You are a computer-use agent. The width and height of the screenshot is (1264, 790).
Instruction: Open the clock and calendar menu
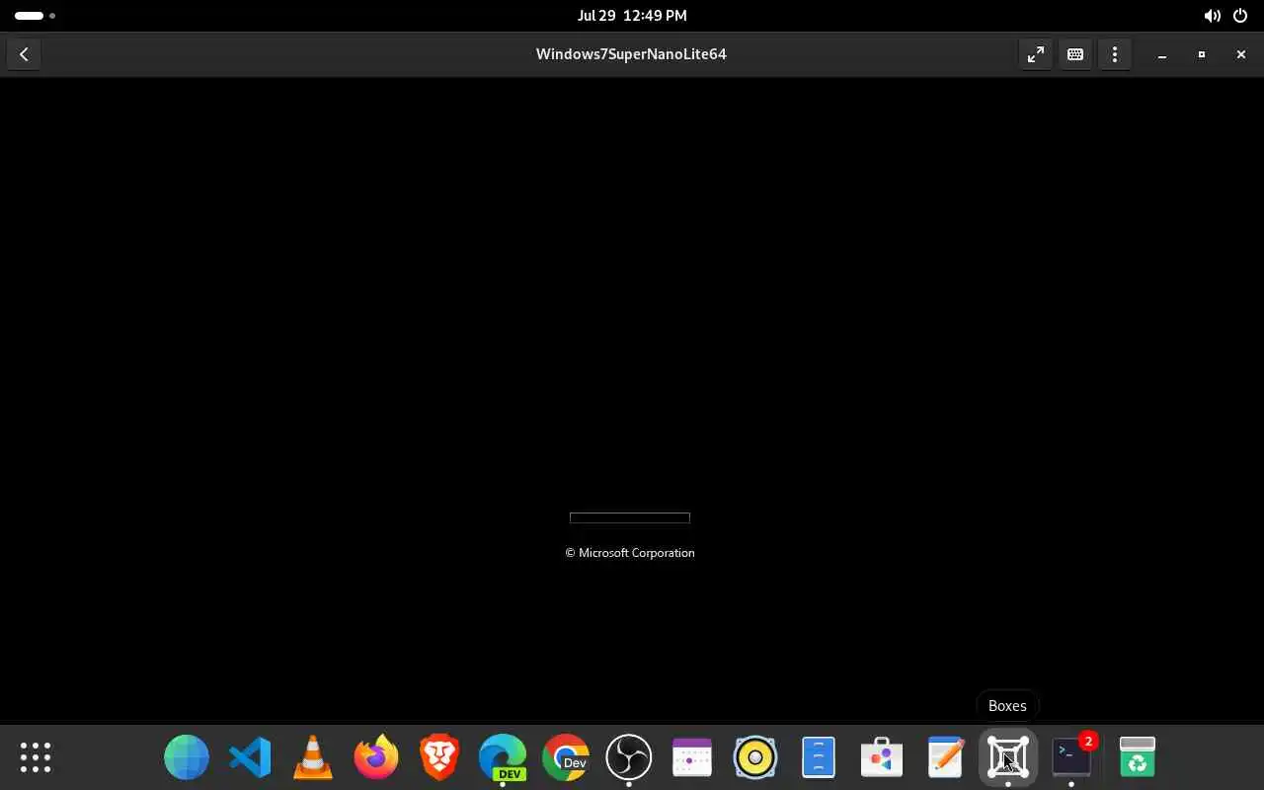632,16
